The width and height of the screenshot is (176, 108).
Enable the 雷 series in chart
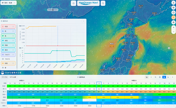tap(4, 68)
